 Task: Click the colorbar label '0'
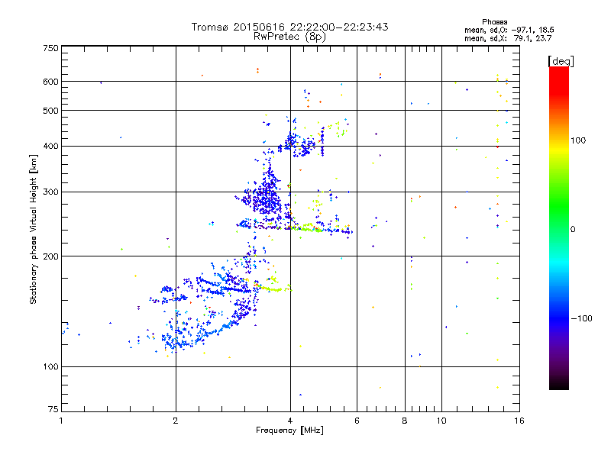573,229
